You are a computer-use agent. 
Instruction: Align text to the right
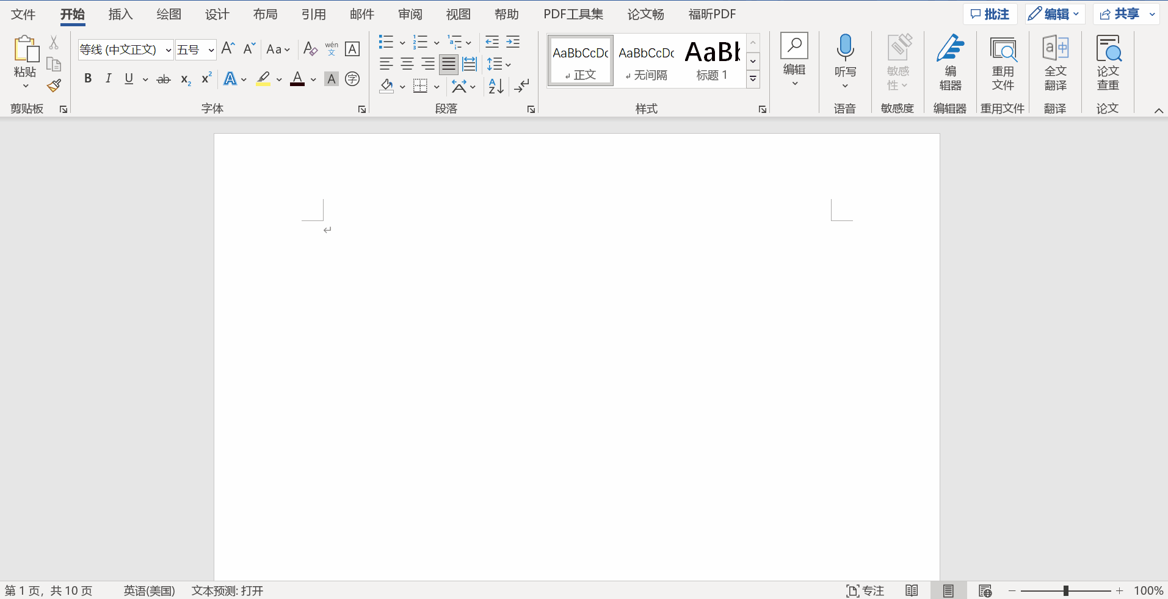point(428,64)
